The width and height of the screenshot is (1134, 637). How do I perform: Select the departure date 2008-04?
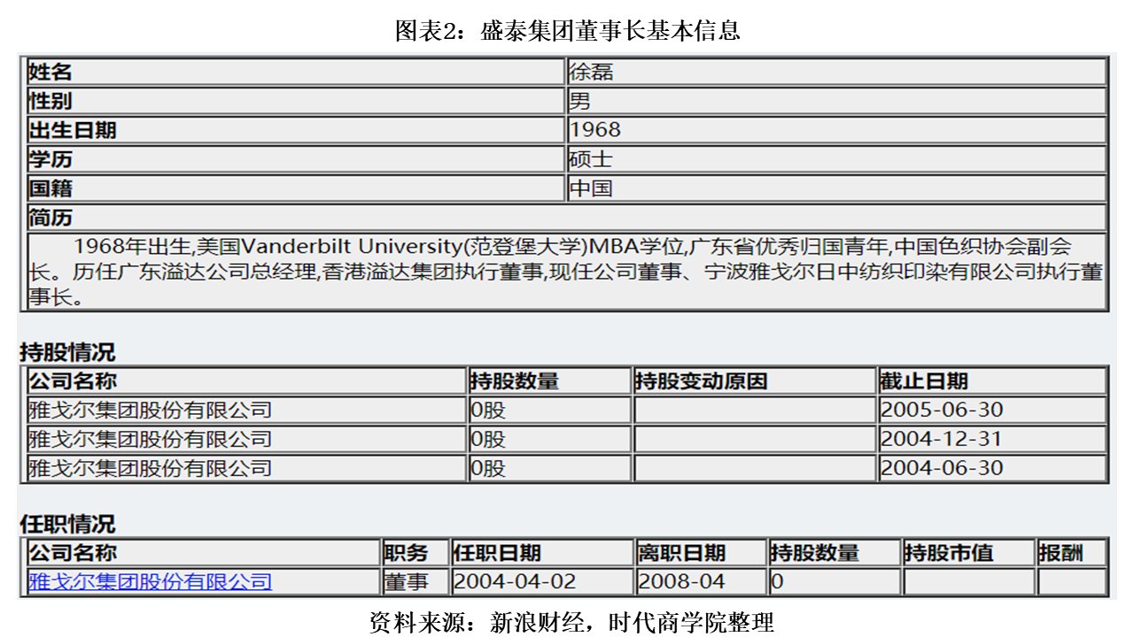(x=681, y=581)
